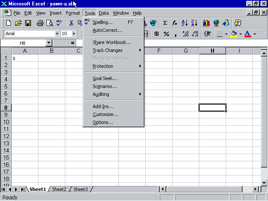Choose Spelling... from the Tools menu

coord(113,22)
